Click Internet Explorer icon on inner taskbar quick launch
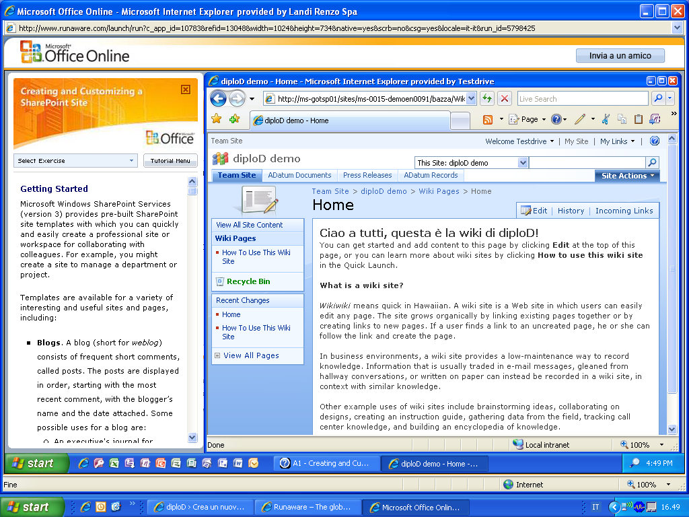The height and width of the screenshot is (517, 689). click(83, 463)
